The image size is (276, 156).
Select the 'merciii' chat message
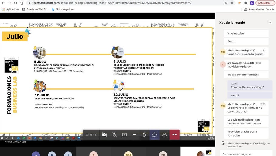(250, 95)
